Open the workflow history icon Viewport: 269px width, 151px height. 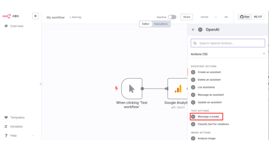point(216,17)
